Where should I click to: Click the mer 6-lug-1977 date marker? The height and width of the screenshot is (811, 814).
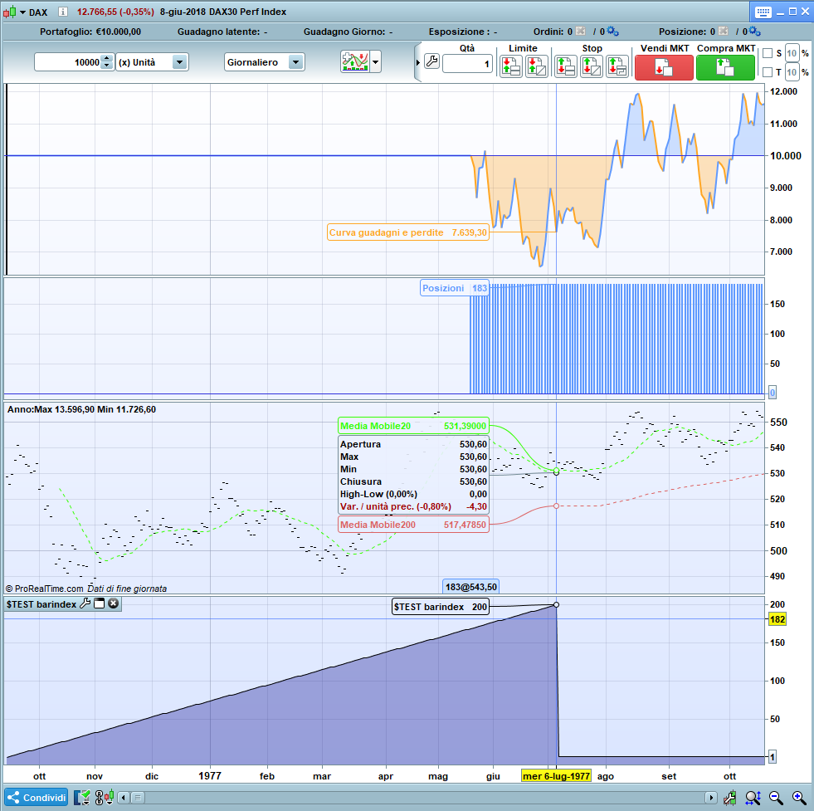[556, 775]
